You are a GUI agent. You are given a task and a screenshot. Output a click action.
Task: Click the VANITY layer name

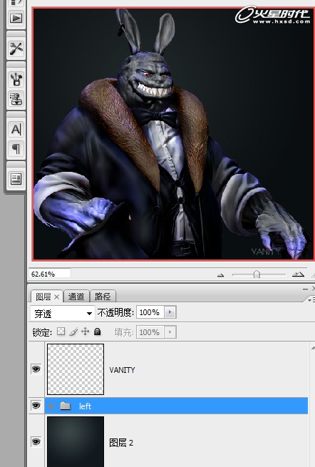[122, 370]
